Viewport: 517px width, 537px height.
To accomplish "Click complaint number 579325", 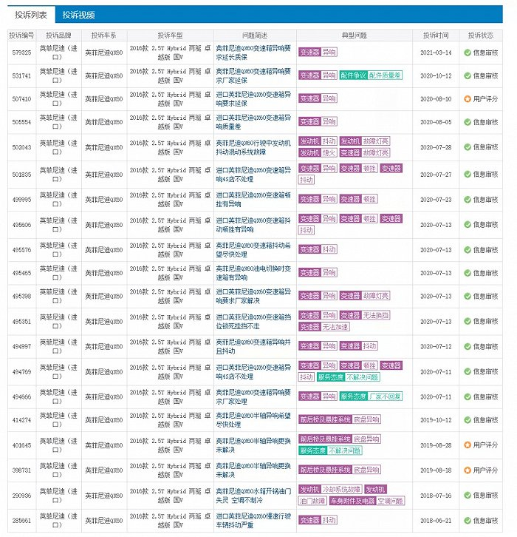I will pos(21,53).
